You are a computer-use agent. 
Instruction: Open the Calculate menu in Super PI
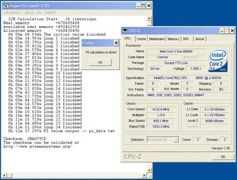coord(12,13)
